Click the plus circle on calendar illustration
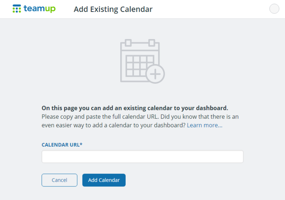The image size is (285, 200). coord(155,74)
